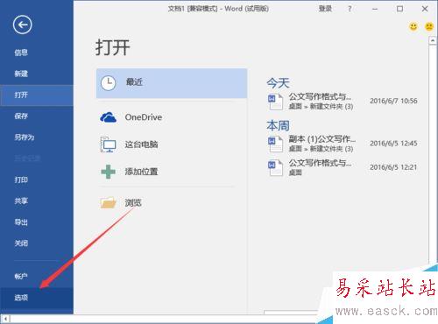This screenshot has height=324, width=438.
Task: Click the folder icon for 浏览
Action: [108, 202]
